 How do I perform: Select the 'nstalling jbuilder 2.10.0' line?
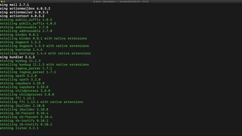pyautogui.click(x=24, y=110)
